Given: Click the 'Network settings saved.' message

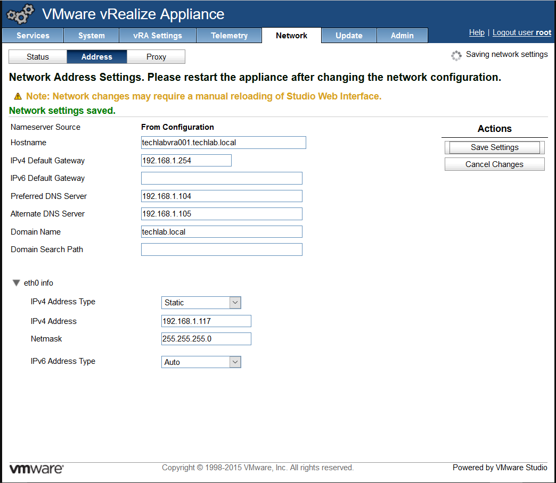Looking at the screenshot, I should pyautogui.click(x=62, y=111).
